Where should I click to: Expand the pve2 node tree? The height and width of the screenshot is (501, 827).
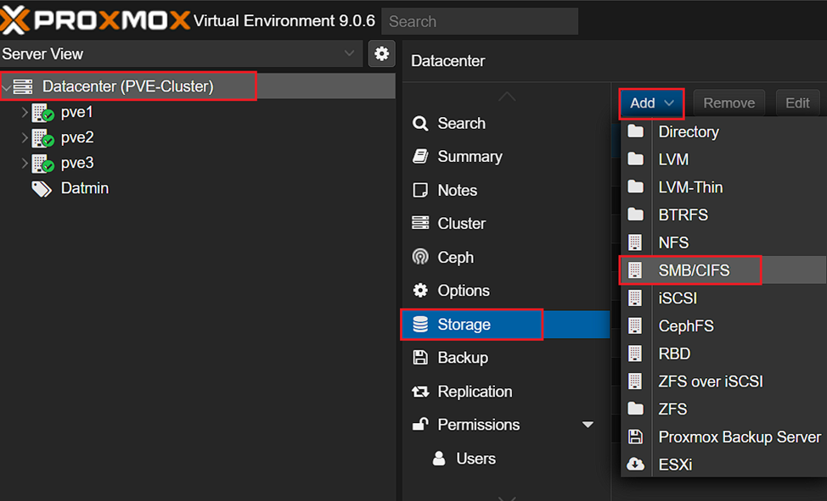click(x=25, y=137)
